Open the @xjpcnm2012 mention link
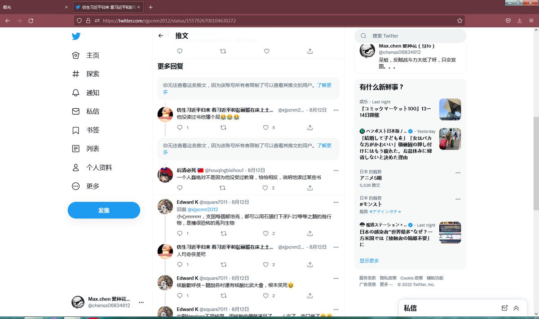 (x=203, y=209)
